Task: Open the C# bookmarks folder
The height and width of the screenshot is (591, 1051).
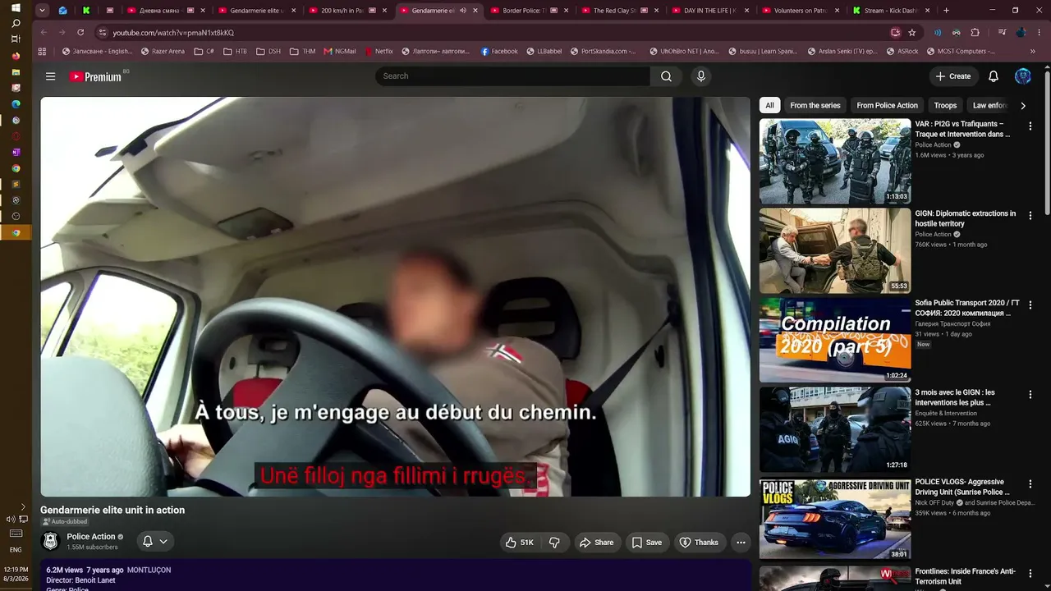Action: pos(204,51)
